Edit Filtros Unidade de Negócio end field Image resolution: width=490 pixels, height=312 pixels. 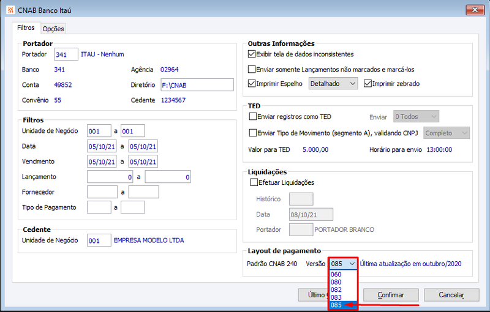click(x=133, y=131)
